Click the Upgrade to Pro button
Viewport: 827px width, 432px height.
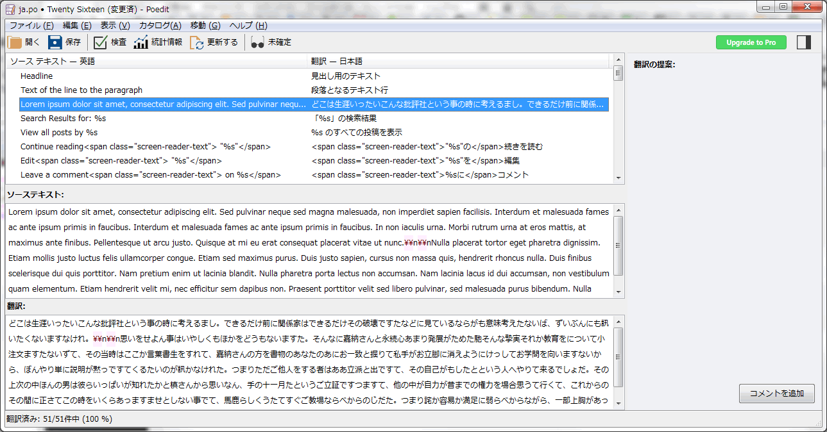coord(751,42)
